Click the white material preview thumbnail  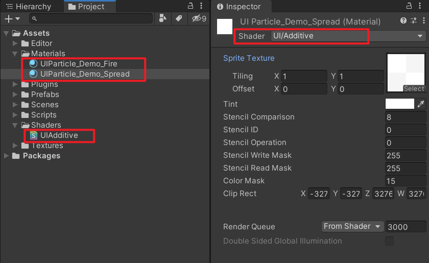coord(225,27)
